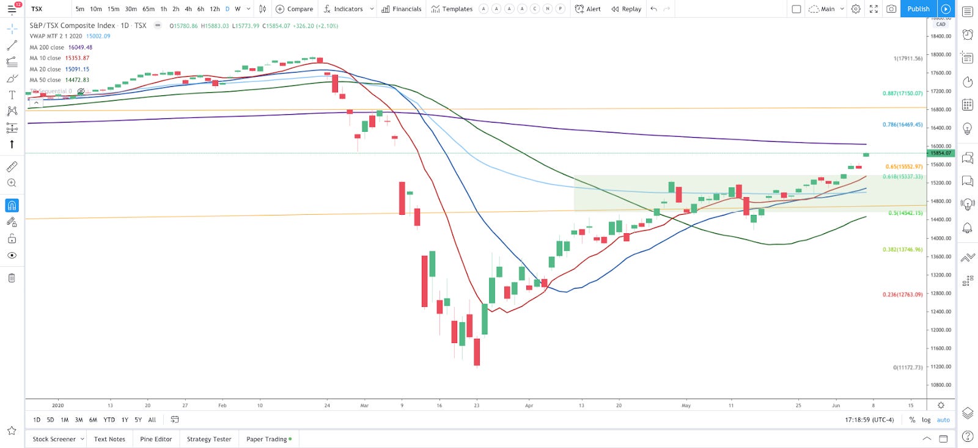Open the notifications bell panel
Screen dimensions: 978x448
point(967,228)
